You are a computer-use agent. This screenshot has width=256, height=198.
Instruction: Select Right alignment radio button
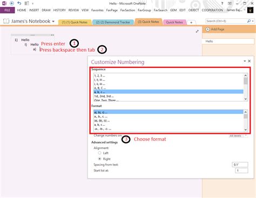(x=99, y=159)
